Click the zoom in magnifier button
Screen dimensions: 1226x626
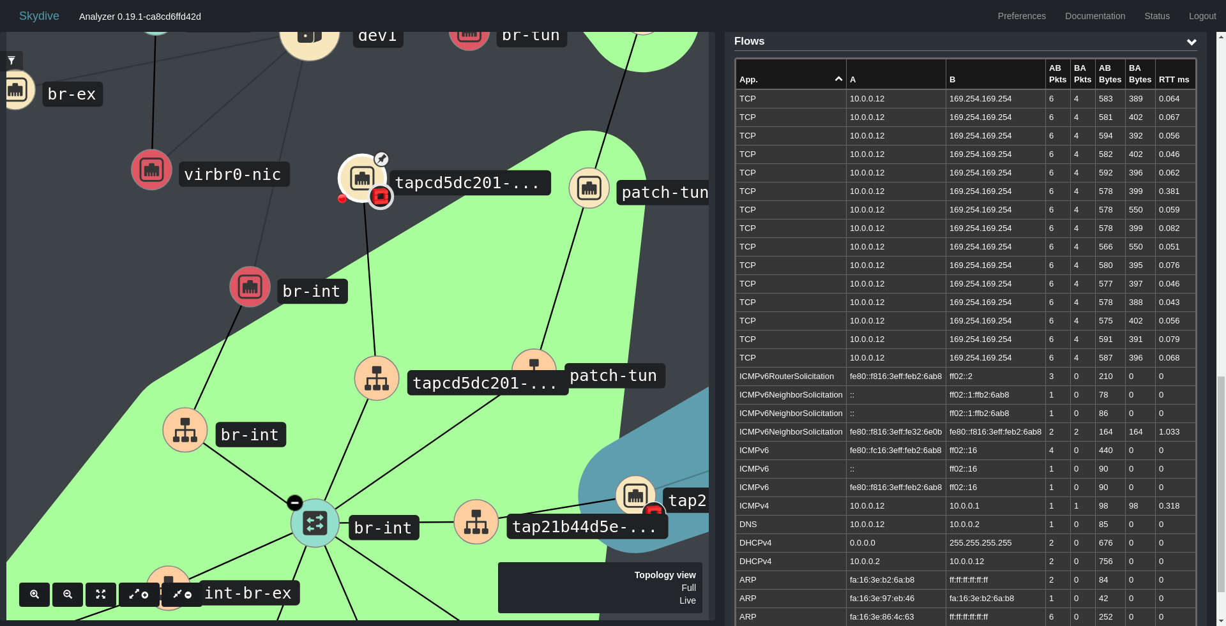pyautogui.click(x=34, y=594)
